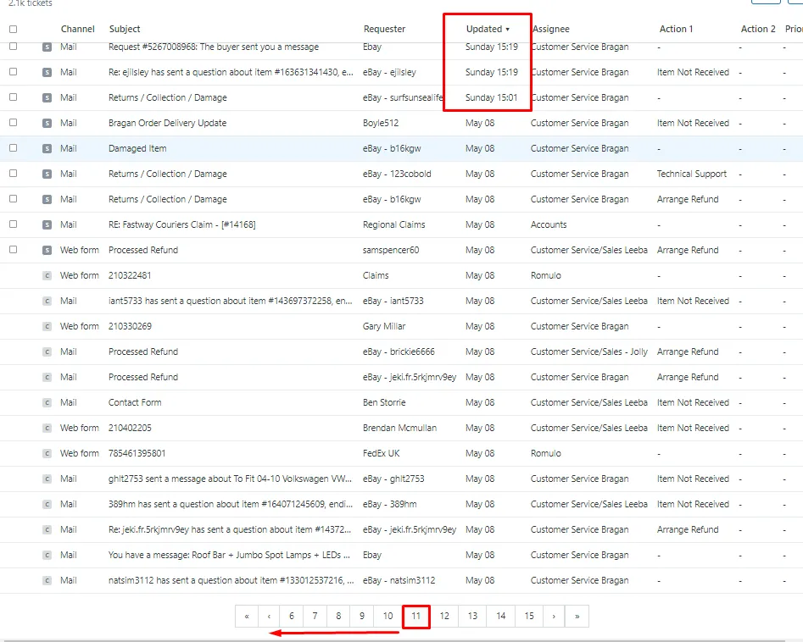This screenshot has width=803, height=642.
Task: Click status icon of 123cobold Returns ticket
Action: click(x=47, y=174)
